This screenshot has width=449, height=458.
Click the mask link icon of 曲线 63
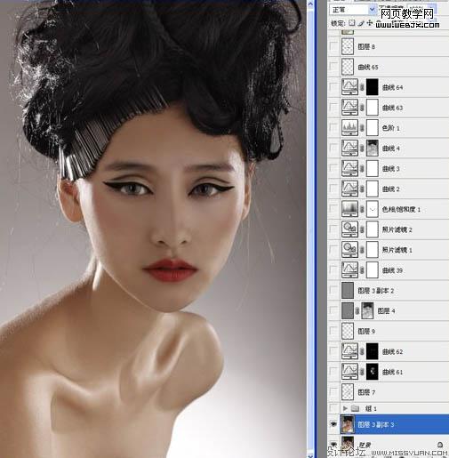point(362,108)
